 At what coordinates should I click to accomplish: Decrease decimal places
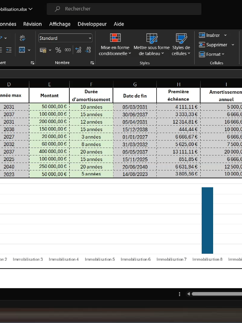point(88,50)
